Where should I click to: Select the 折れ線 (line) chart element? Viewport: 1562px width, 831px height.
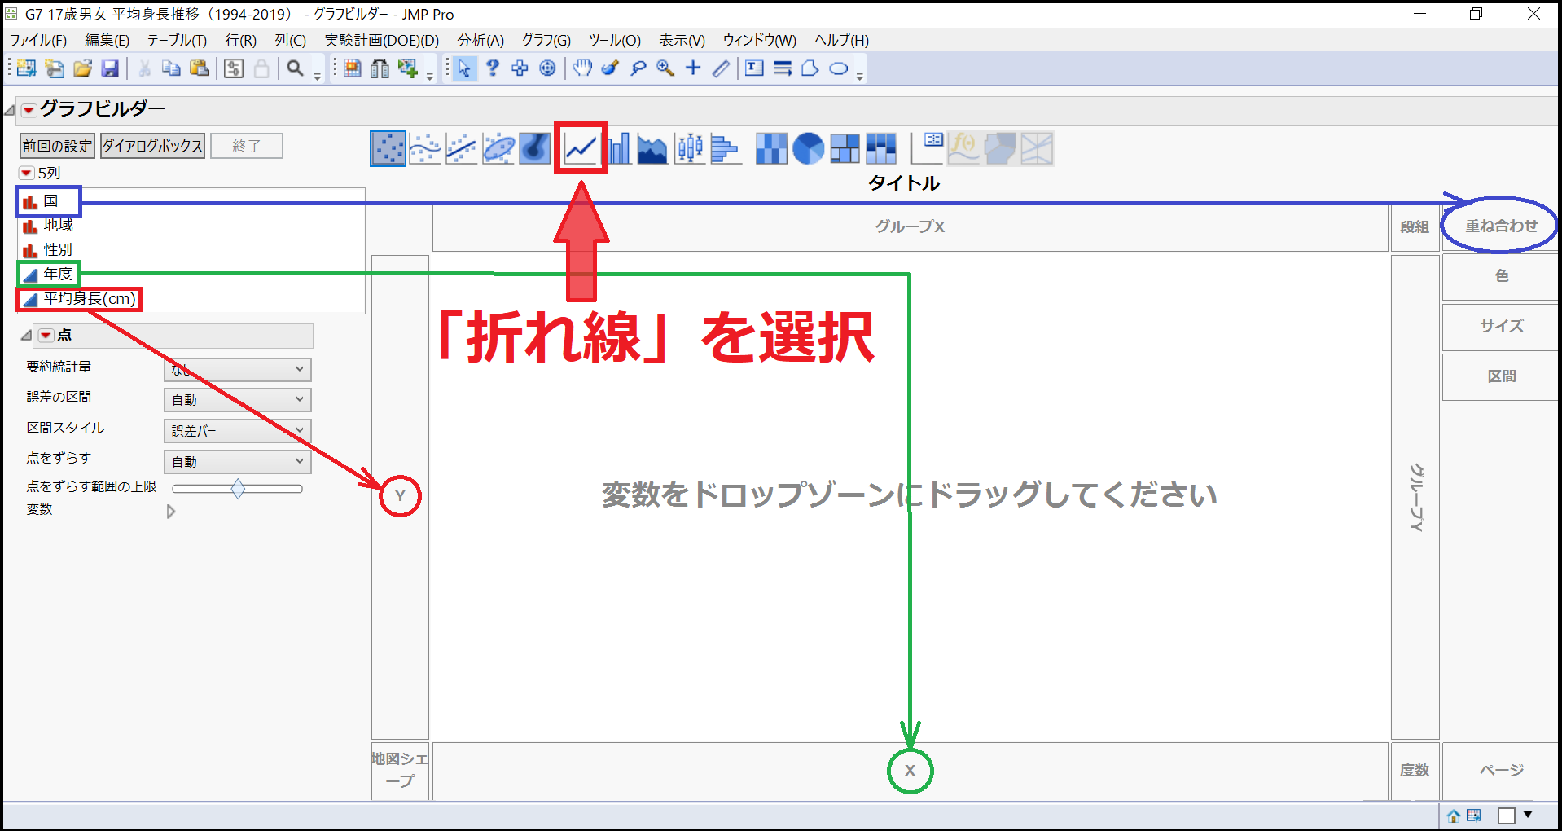580,147
